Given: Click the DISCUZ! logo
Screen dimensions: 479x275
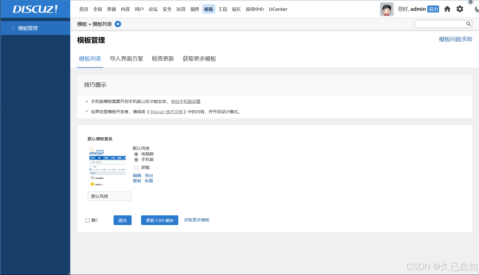Looking at the screenshot, I should point(35,9).
